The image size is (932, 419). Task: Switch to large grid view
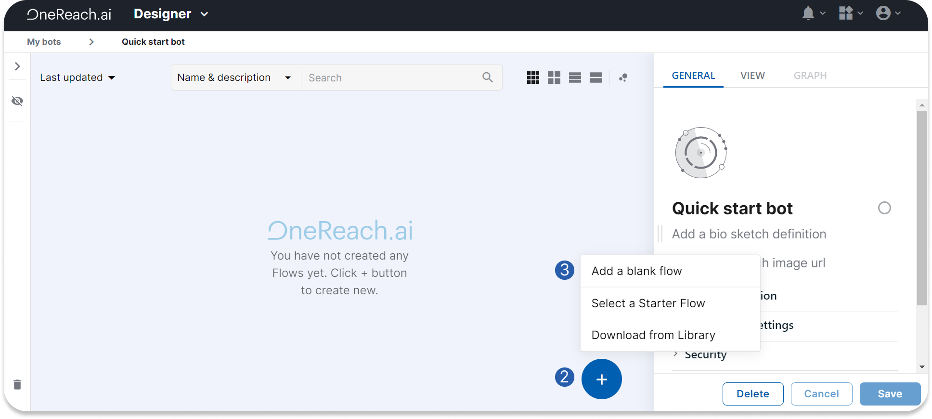click(x=554, y=78)
